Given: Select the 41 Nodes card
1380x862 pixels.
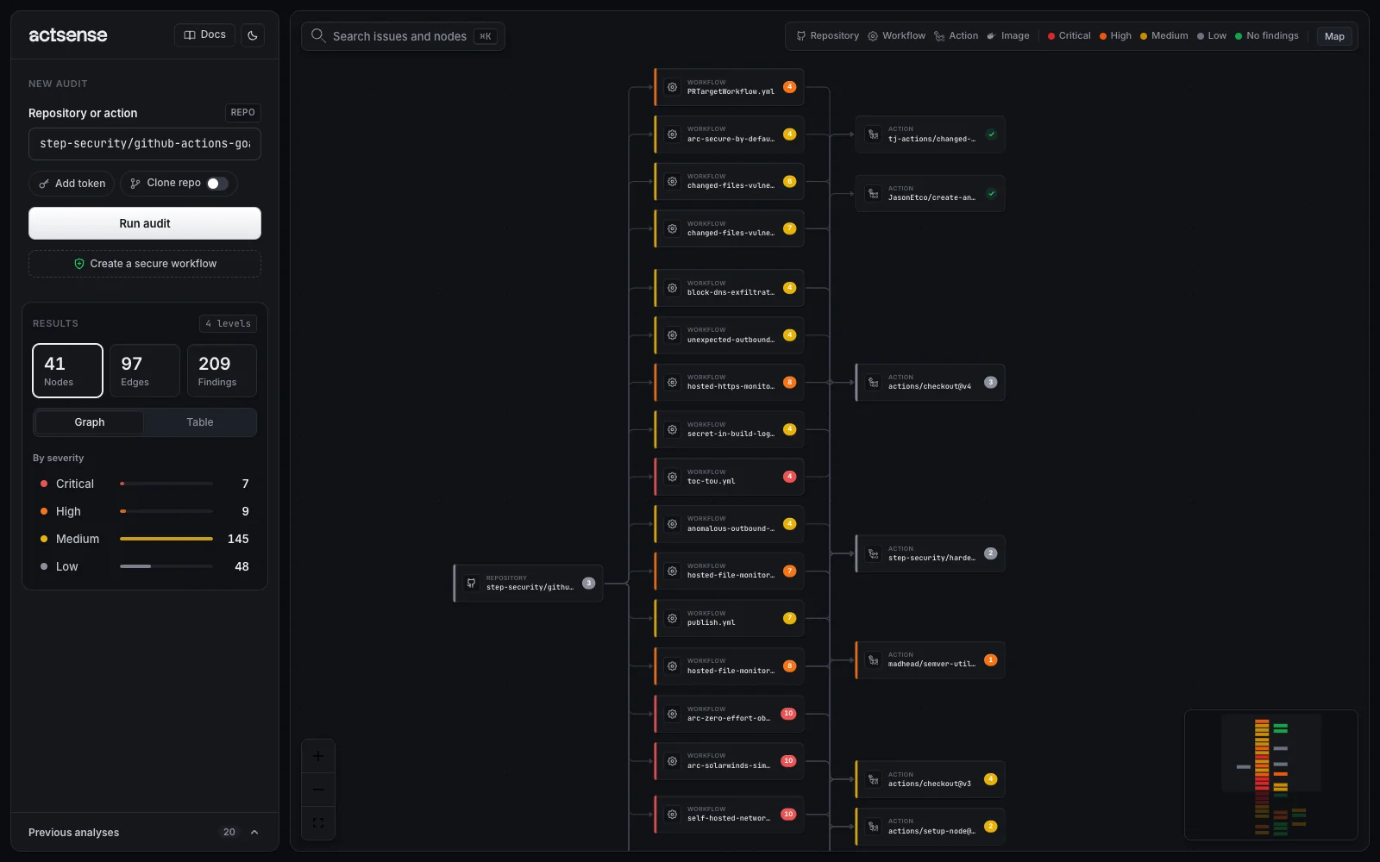Looking at the screenshot, I should 67,371.
